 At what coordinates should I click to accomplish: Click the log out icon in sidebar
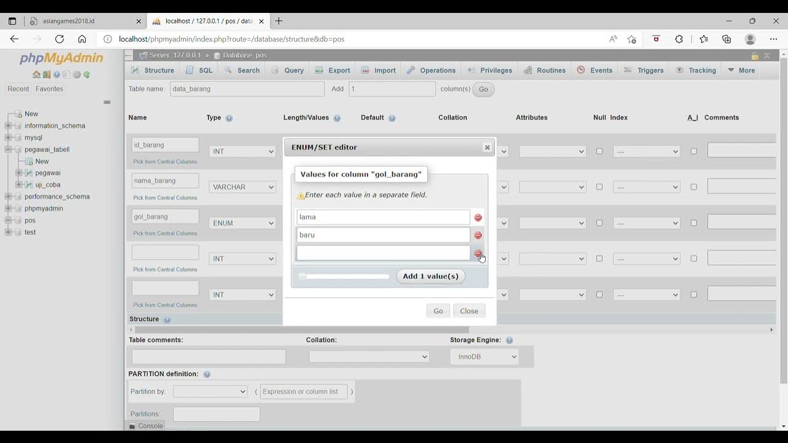pos(46,74)
